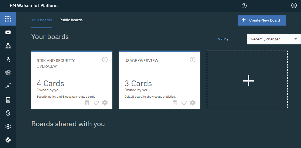Open the Usage line-chart icon in the sidebar
Viewport: 301px width, 148px height.
coord(8,86)
